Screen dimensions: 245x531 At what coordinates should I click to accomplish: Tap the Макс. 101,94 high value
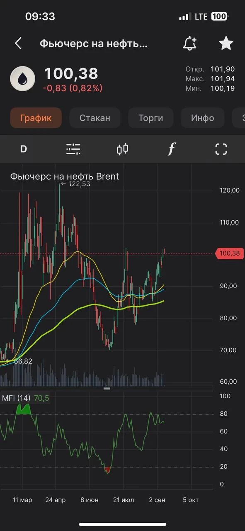[x=210, y=79]
